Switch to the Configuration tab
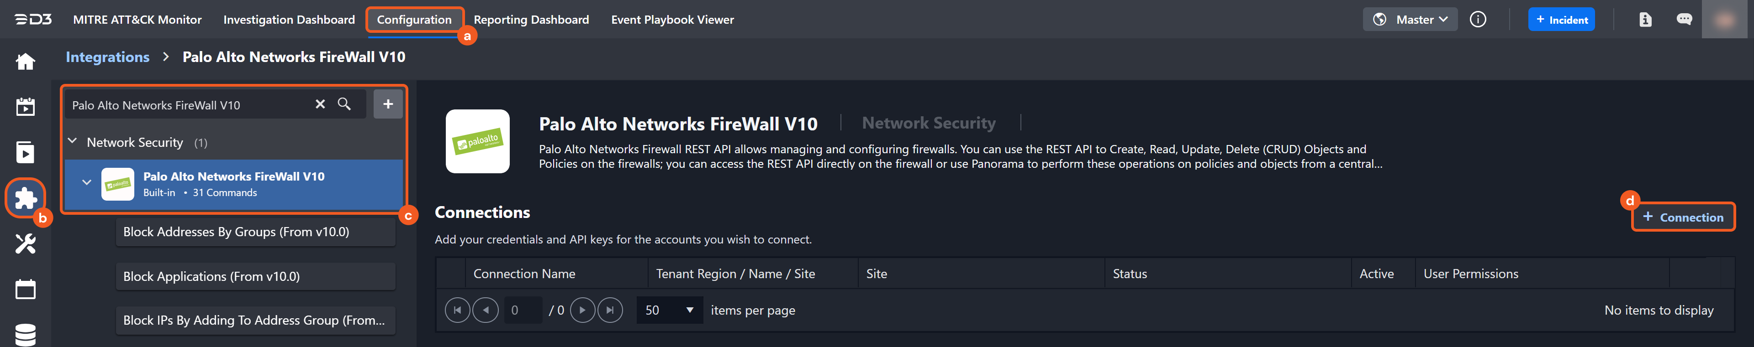 coord(414,20)
